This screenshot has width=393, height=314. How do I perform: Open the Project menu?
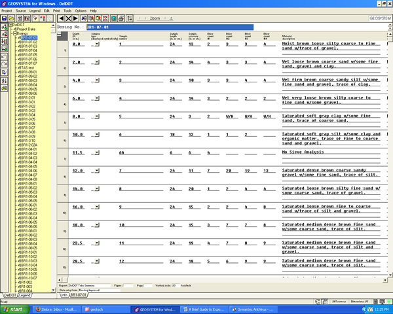[x=7, y=10]
